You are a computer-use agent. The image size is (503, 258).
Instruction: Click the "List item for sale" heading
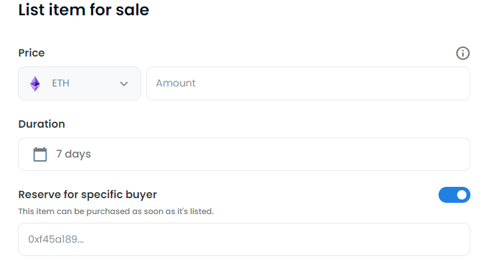point(84,10)
